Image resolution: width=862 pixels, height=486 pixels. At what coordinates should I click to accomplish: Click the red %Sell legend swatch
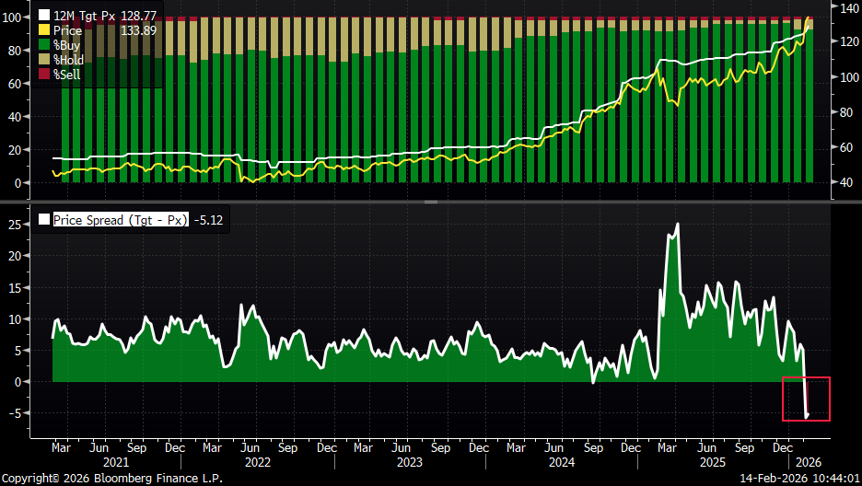coord(44,75)
